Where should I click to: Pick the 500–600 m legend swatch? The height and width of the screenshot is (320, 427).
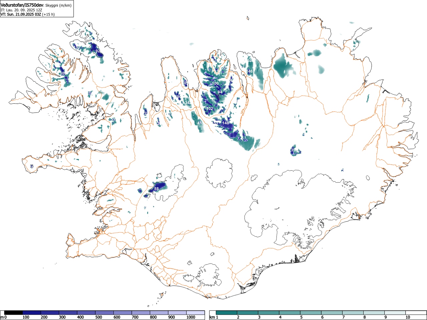point(104,313)
